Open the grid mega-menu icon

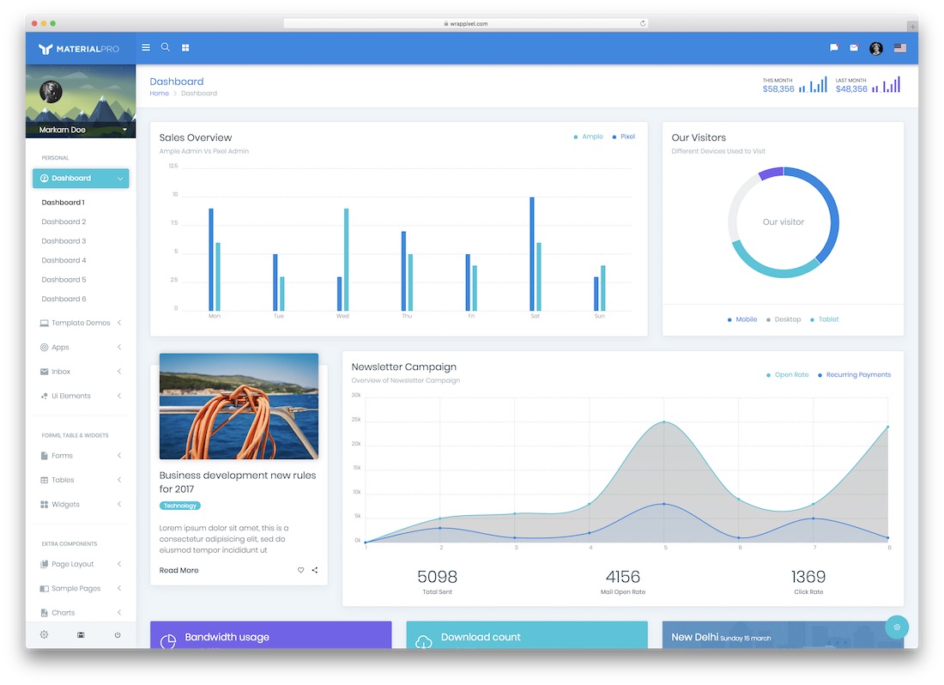coord(185,47)
